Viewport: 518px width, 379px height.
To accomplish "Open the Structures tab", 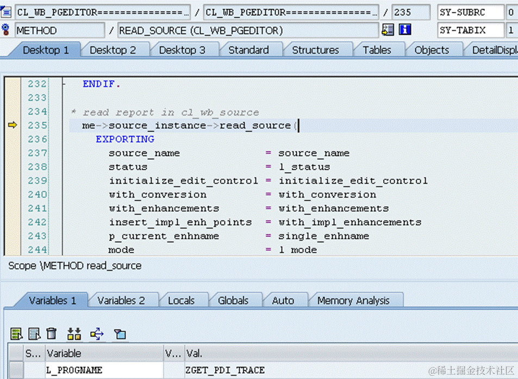I will coord(315,50).
